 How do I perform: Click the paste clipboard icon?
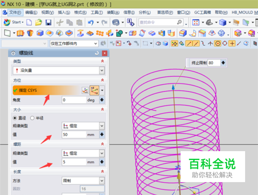point(79,22)
